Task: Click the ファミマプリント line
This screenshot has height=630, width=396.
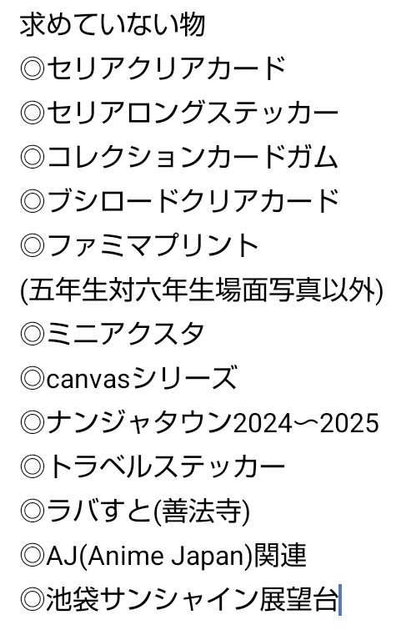Action: pos(139,245)
